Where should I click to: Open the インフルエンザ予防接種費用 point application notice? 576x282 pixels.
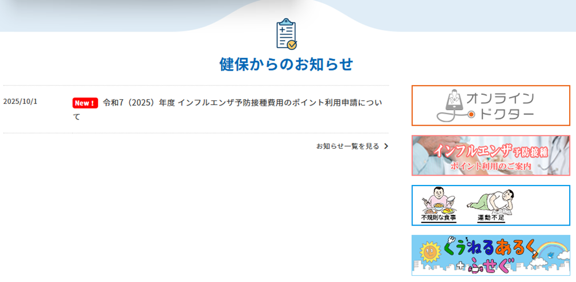click(242, 103)
